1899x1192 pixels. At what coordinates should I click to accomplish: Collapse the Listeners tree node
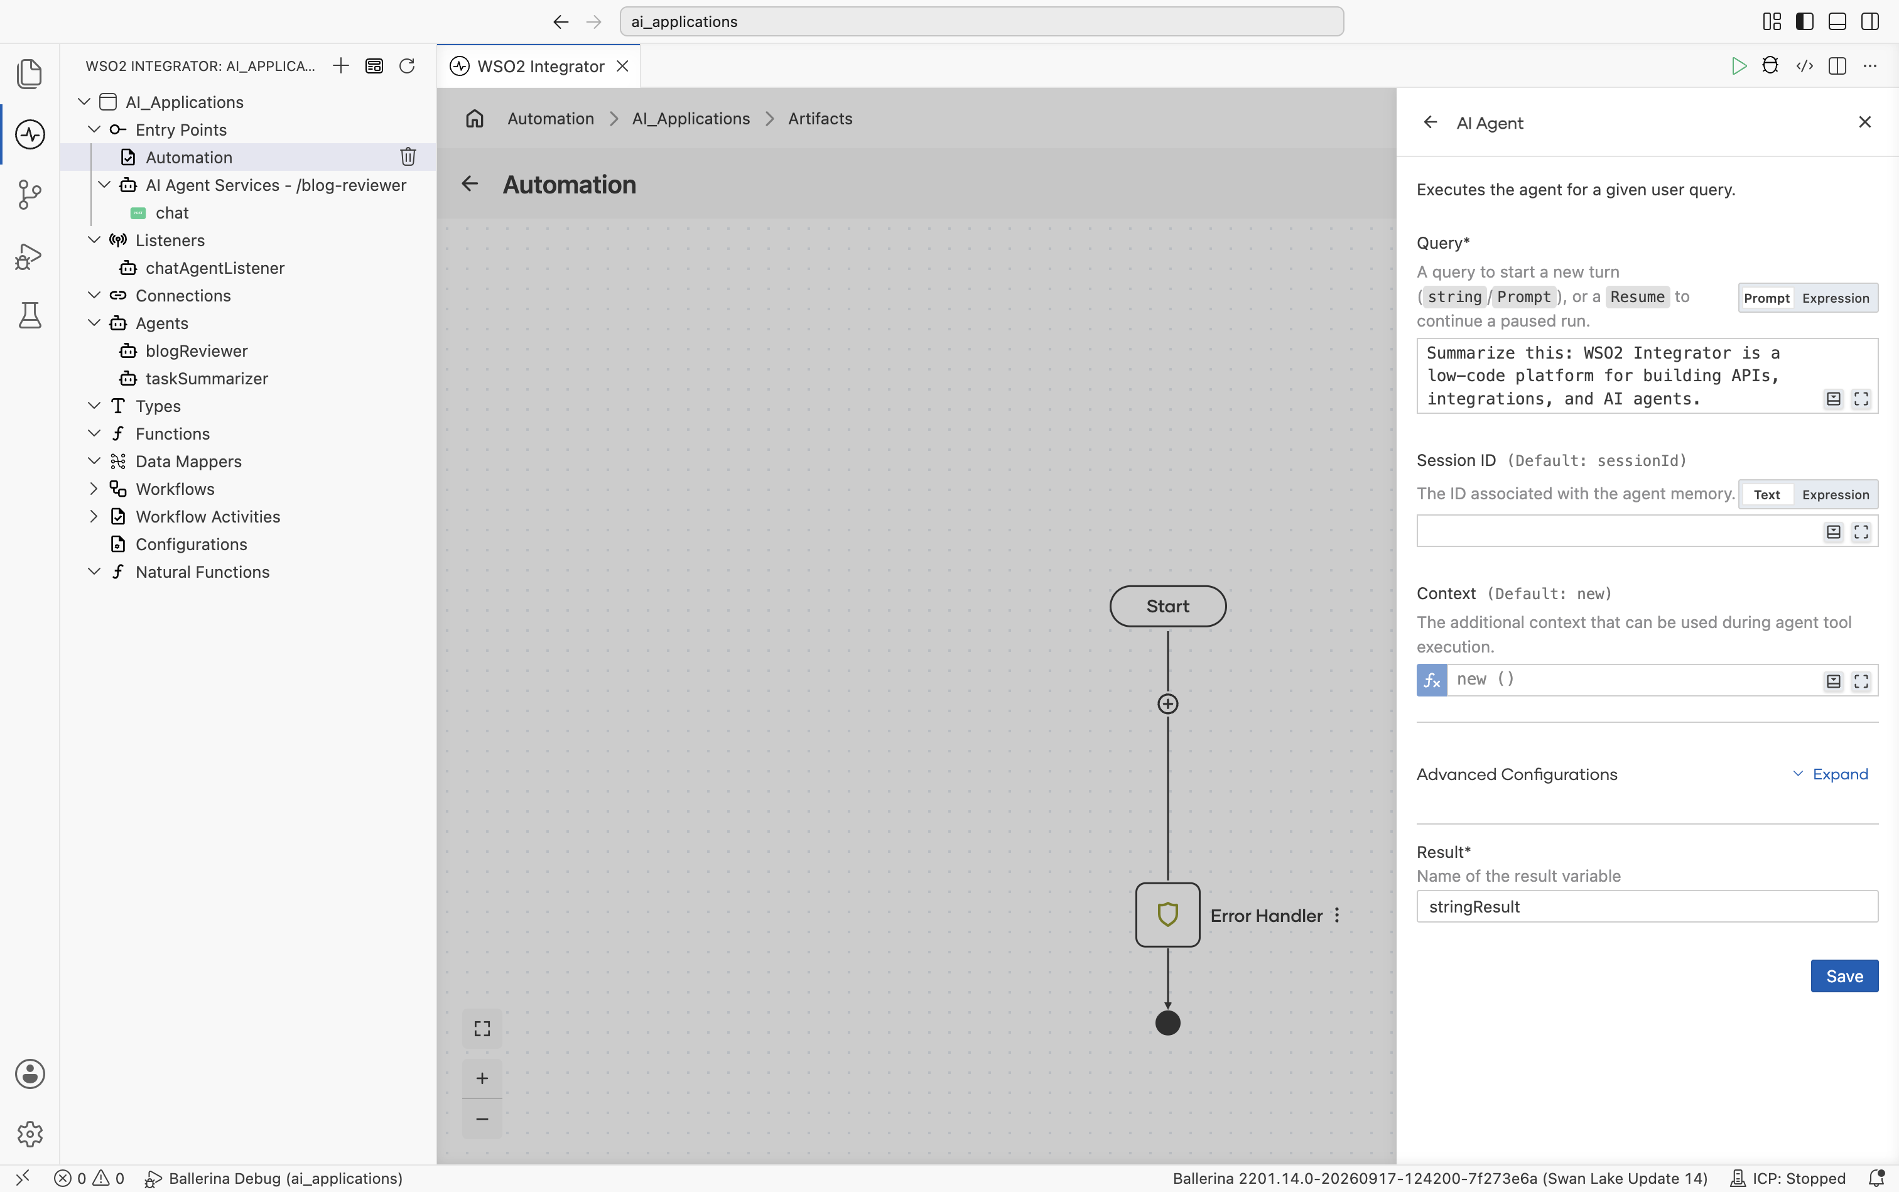click(94, 241)
